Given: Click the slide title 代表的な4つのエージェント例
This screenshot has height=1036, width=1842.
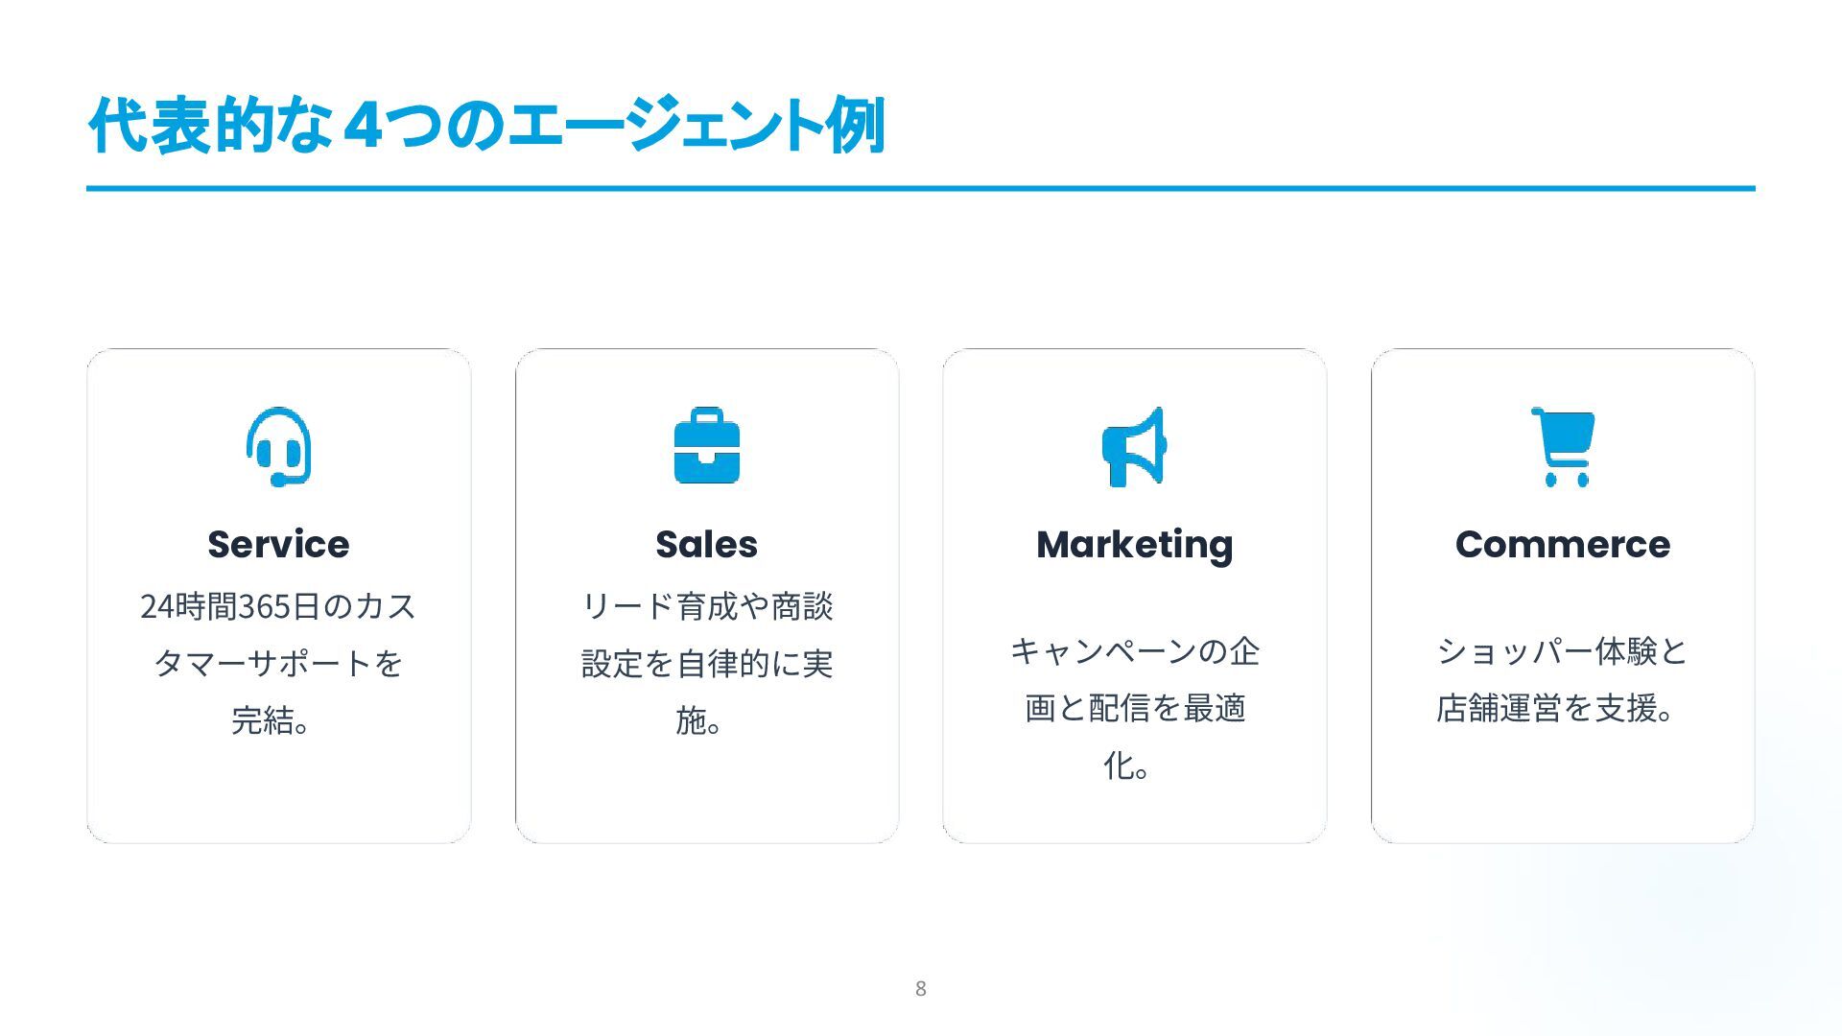Looking at the screenshot, I should coord(486,125).
